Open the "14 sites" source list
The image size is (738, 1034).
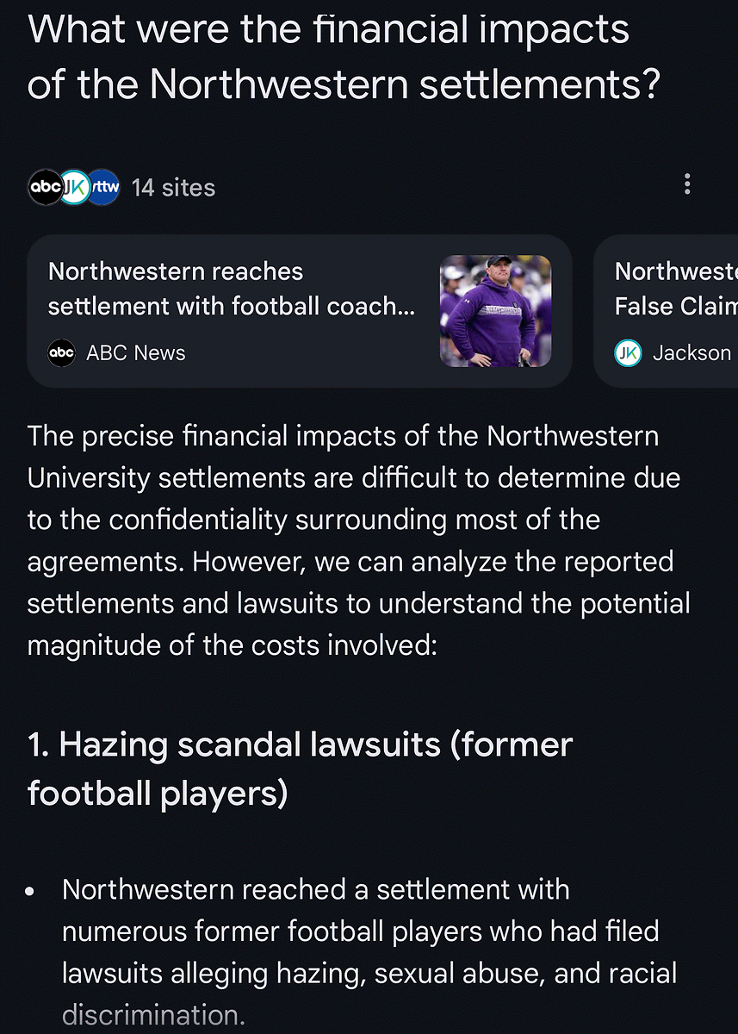pyautogui.click(x=173, y=188)
